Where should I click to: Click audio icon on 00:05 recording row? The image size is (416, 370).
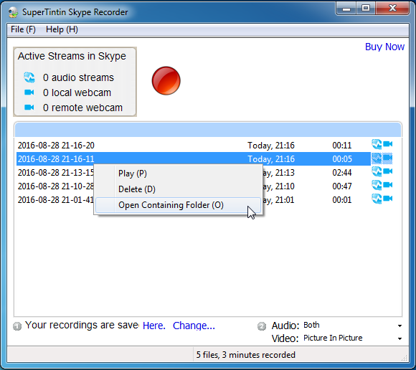pos(377,158)
